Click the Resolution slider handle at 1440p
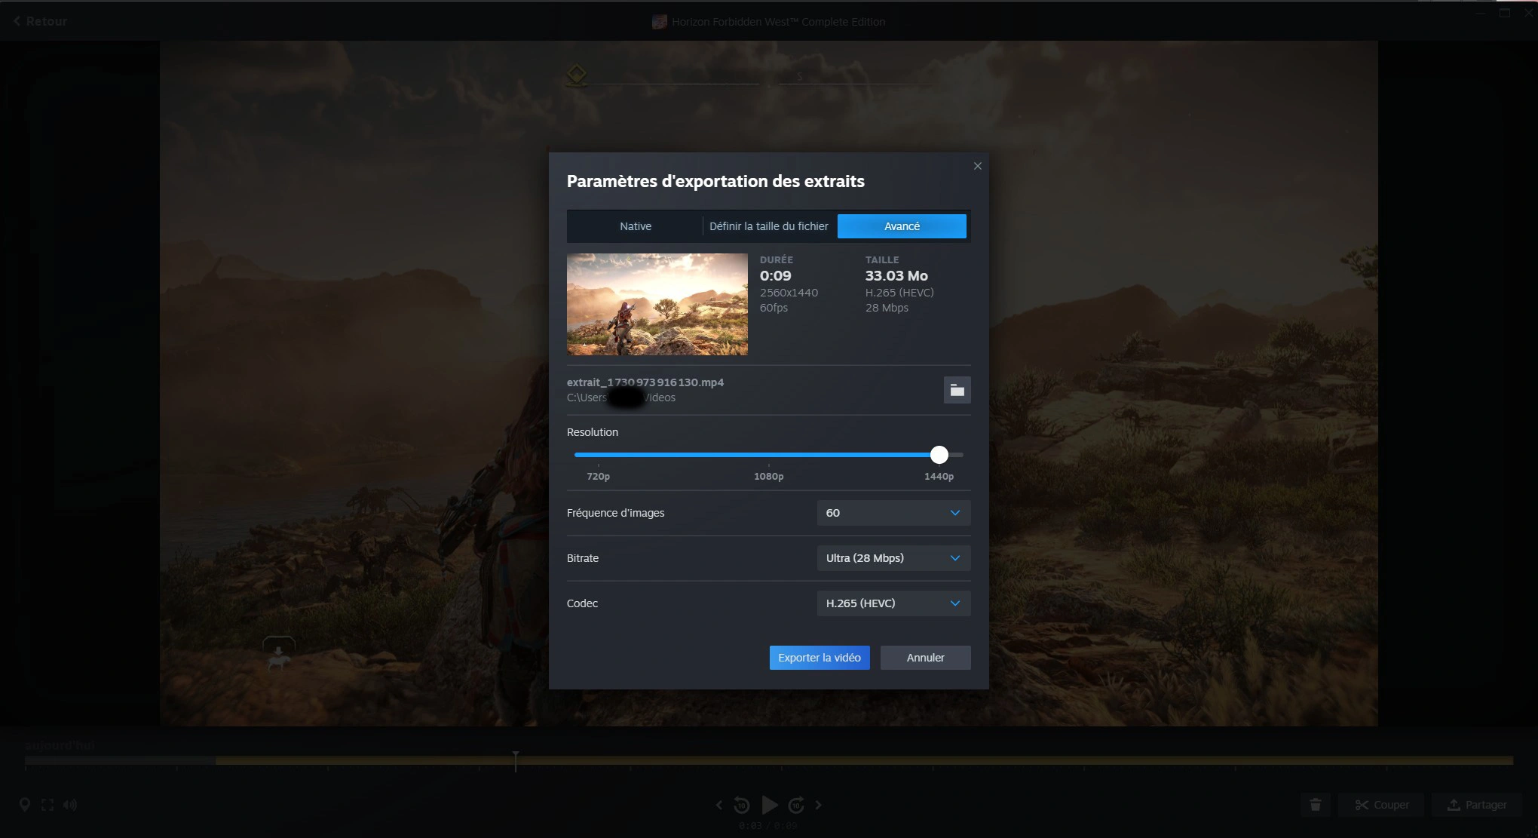 [939, 455]
